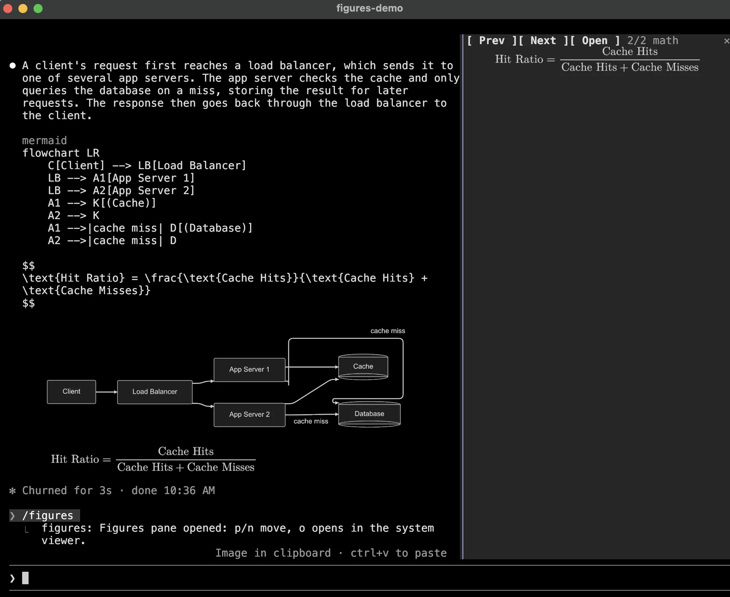
Task: Click the upper 'cache miss' label above Cache
Action: pyautogui.click(x=388, y=331)
